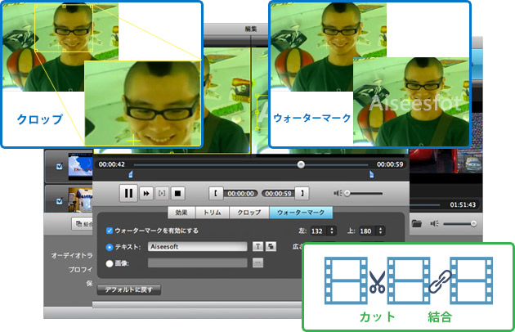Select the テキスト radio button

tap(110, 246)
